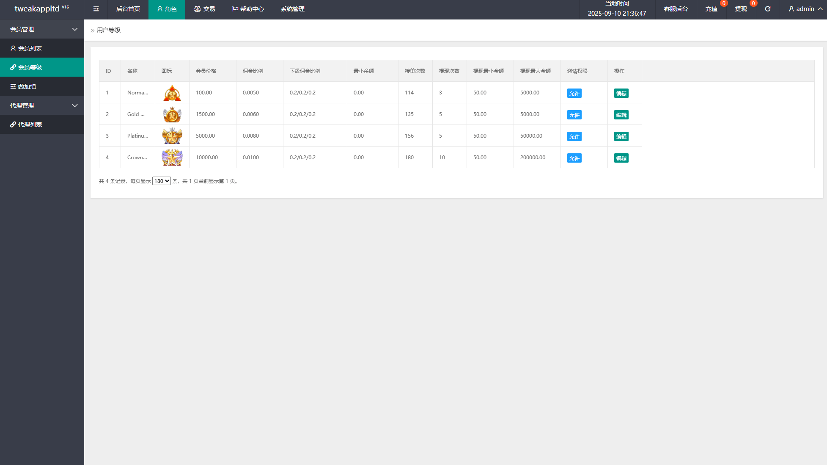Click the refresh icon in top bar
The image size is (827, 465).
click(x=767, y=9)
